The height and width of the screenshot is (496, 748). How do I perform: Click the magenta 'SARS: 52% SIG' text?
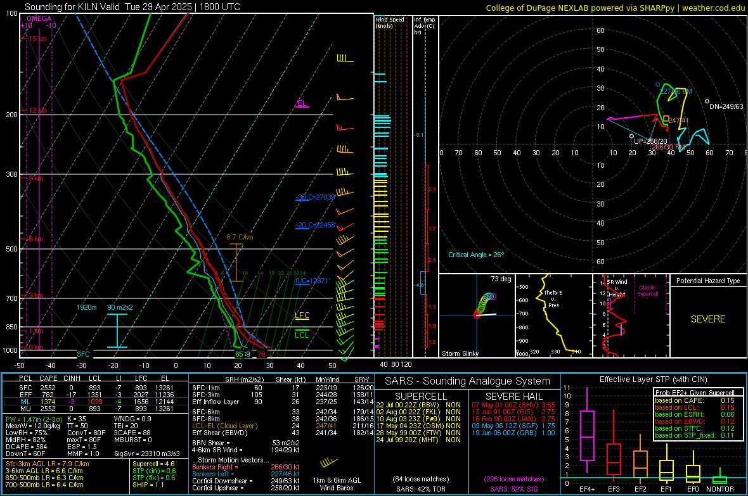(513, 489)
